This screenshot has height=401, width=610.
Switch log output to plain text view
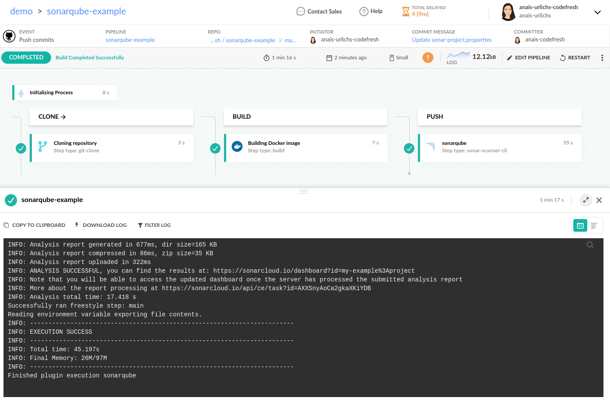594,225
